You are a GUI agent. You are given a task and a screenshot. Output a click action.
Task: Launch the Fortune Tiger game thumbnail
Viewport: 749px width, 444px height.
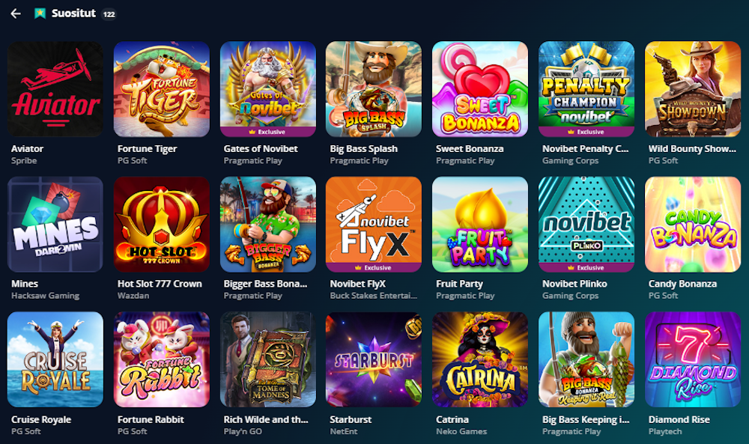pyautogui.click(x=162, y=89)
